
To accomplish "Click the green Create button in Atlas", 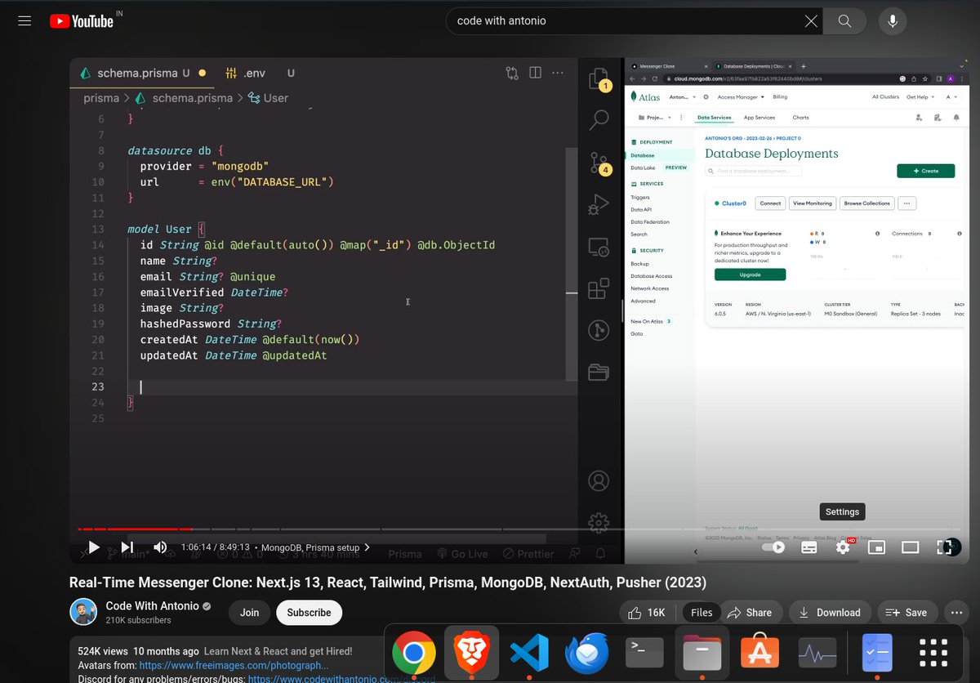I will coord(925,171).
